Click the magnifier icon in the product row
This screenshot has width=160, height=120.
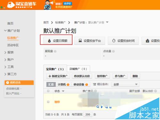click(x=98, y=107)
